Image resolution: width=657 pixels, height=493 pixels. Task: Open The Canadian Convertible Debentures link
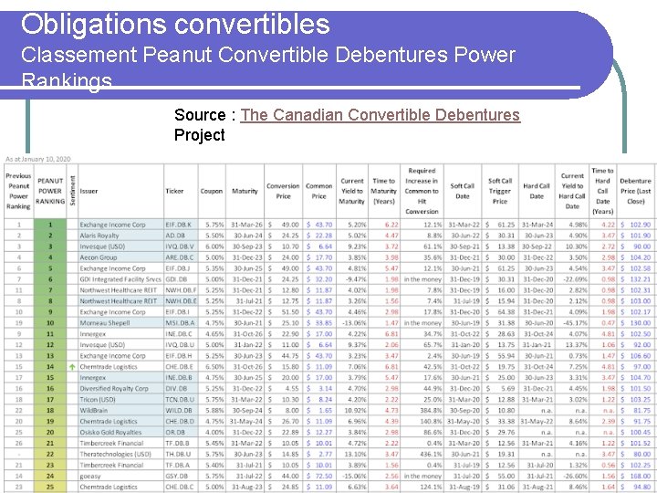click(380, 115)
